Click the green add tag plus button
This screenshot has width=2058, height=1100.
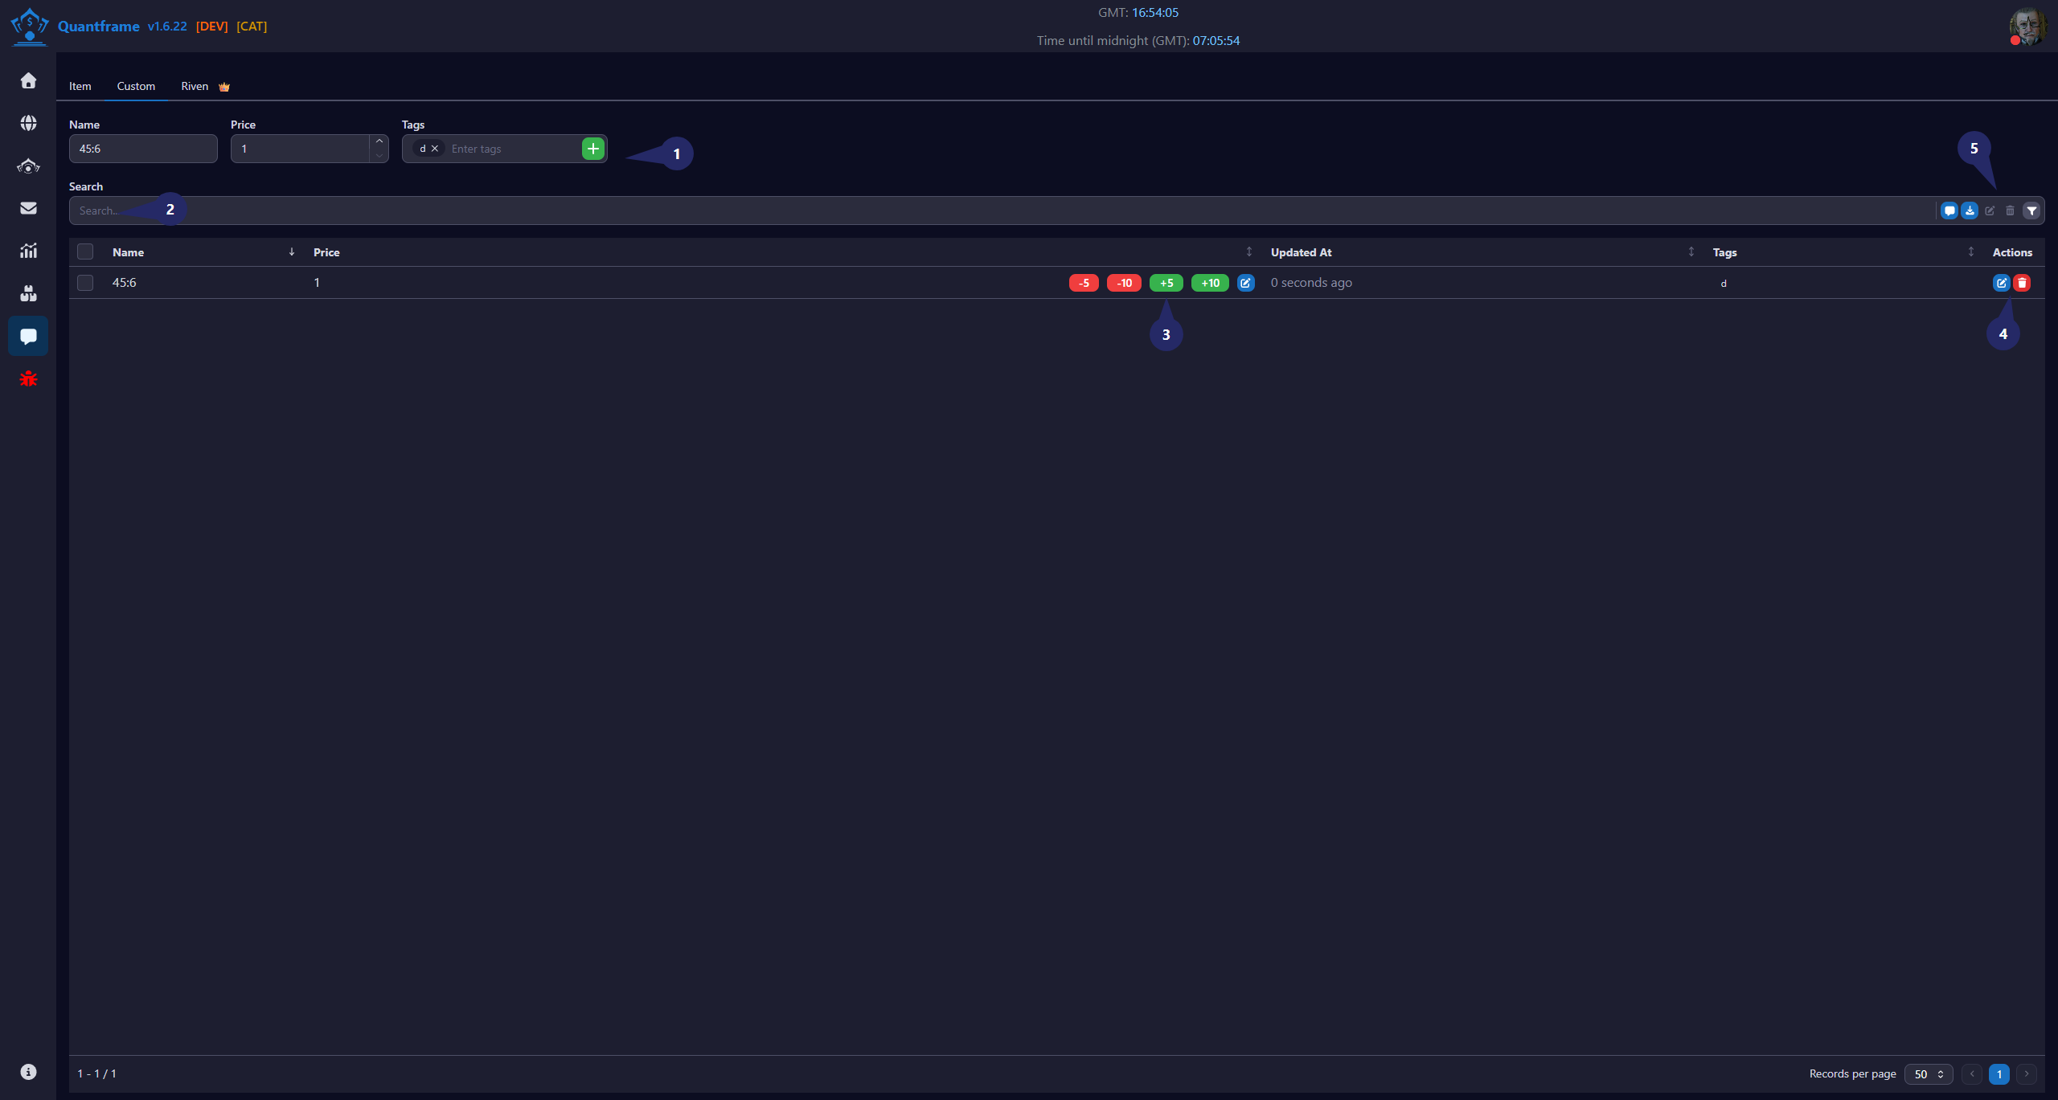pos(592,149)
